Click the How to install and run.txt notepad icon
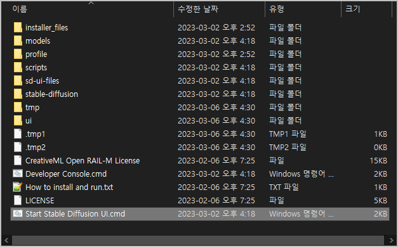398x247 pixels. tap(18, 187)
